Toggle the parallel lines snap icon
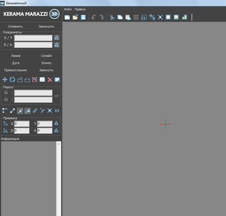This screenshot has height=216, width=226. [35, 111]
